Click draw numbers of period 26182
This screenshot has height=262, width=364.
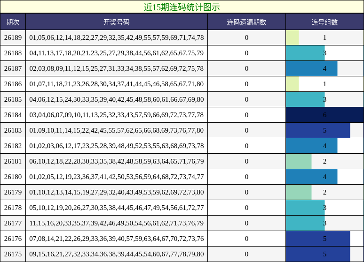[117, 146]
